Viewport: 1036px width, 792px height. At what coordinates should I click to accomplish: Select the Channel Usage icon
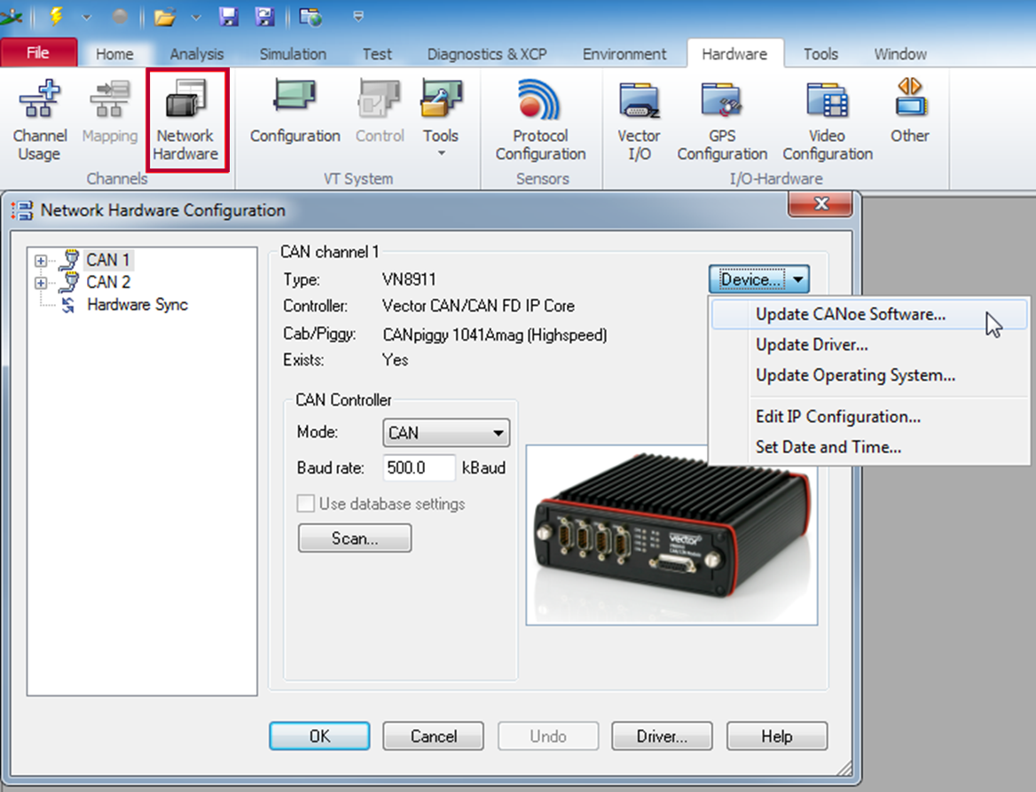40,120
